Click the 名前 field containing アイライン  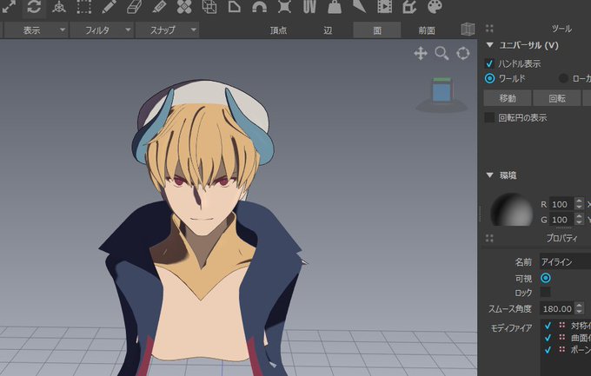(566, 262)
